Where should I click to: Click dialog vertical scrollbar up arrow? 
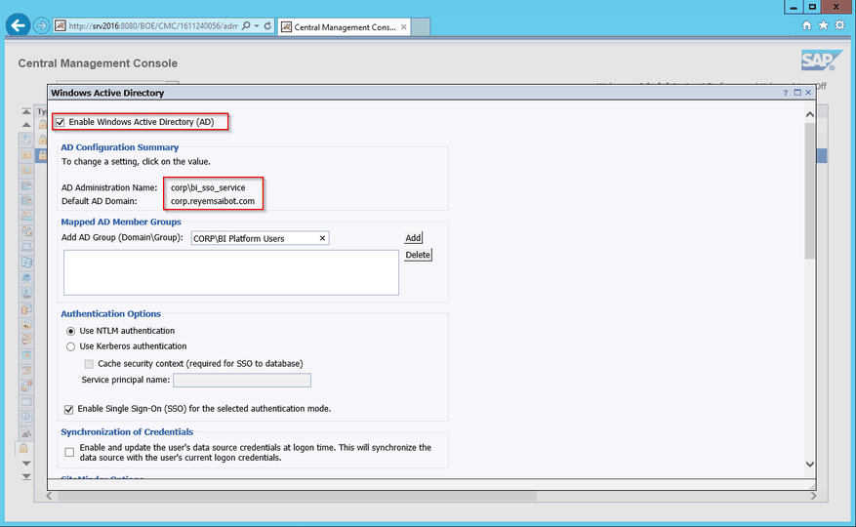coord(810,114)
